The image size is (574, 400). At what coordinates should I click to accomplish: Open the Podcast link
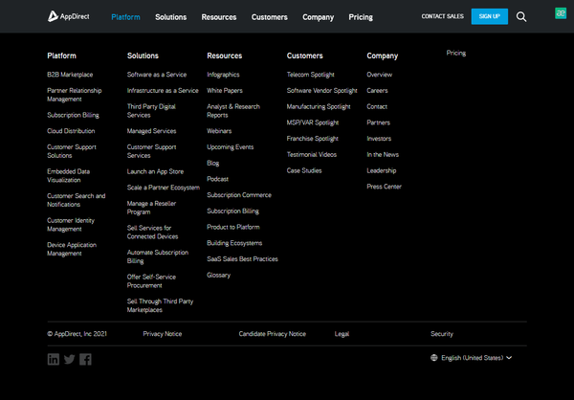tap(217, 179)
